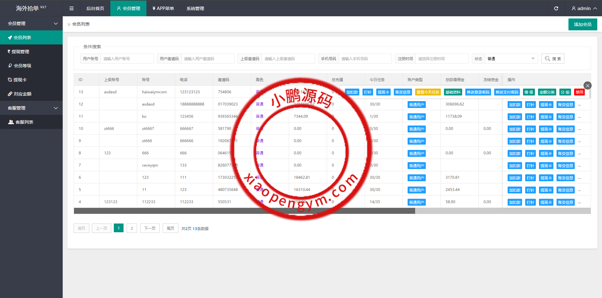This screenshot has width=602, height=298.
Task: Click the search magnifier button
Action: 552,59
